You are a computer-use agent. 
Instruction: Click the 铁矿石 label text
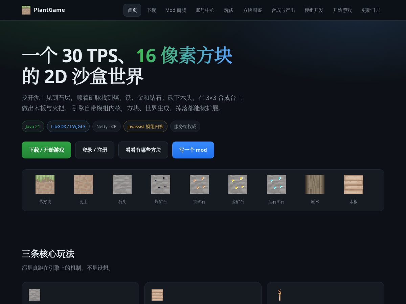[x=199, y=202]
